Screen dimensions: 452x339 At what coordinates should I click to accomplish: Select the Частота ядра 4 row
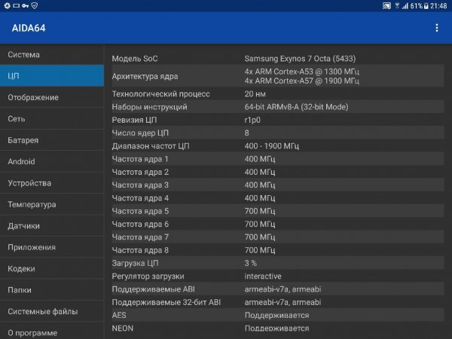pyautogui.click(x=278, y=198)
